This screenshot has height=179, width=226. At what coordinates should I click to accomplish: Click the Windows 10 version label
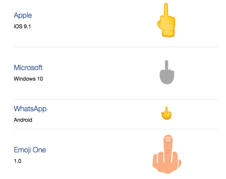click(28, 79)
